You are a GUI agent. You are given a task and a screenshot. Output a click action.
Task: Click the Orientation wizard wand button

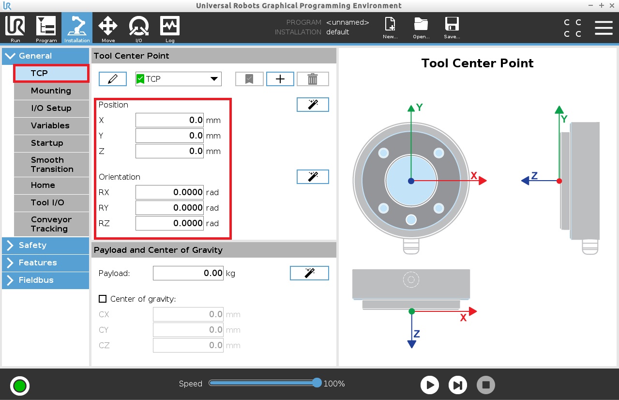click(313, 177)
